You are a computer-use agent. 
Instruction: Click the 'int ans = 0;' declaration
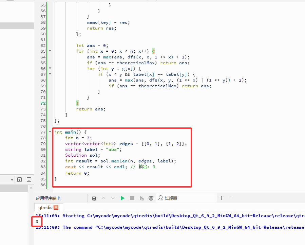[92, 46]
